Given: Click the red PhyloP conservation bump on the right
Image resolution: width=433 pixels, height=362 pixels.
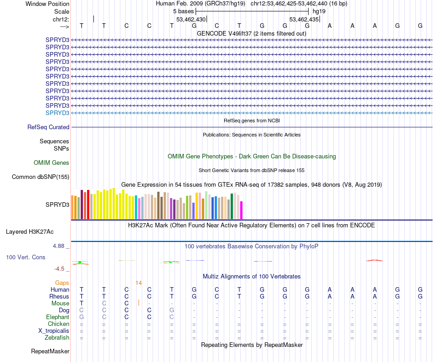Looking at the screenshot, I should point(375,260).
